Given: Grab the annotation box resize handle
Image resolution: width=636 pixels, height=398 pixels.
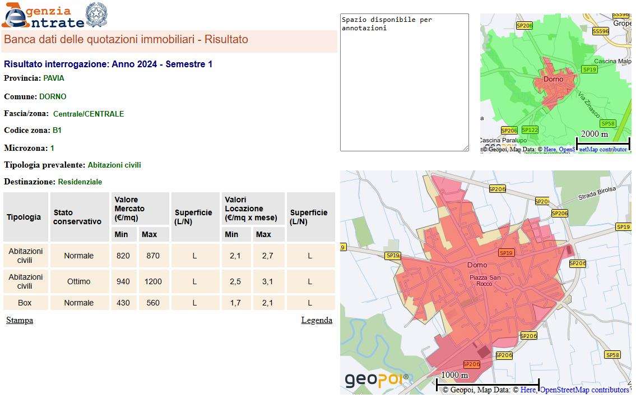Looking at the screenshot, I should (466, 148).
